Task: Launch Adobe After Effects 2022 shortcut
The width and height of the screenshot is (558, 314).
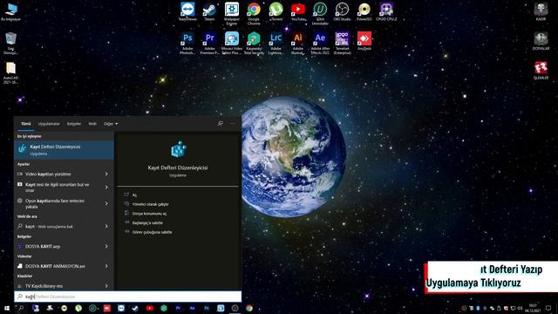Action: [320, 43]
